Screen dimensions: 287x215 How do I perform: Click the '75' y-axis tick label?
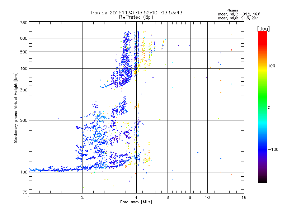coord(25,192)
